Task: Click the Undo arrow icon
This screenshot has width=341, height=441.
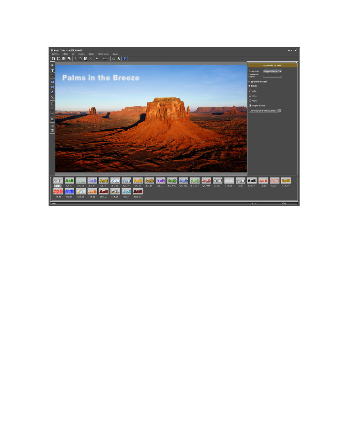Action: coord(97,59)
